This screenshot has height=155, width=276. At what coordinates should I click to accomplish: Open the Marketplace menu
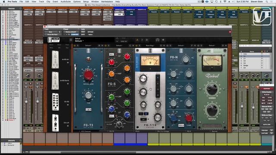pyautogui.click(x=107, y=2)
